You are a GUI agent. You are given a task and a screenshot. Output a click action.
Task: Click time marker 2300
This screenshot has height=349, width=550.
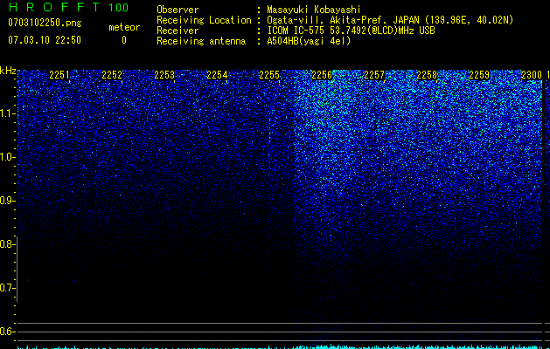[532, 75]
